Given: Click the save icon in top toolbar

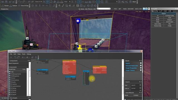Looking at the screenshot, I should (6, 2).
